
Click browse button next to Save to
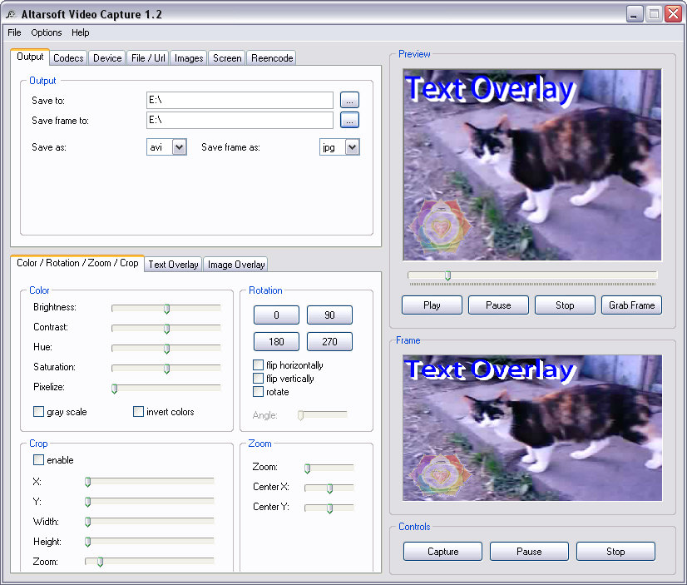[x=349, y=101]
